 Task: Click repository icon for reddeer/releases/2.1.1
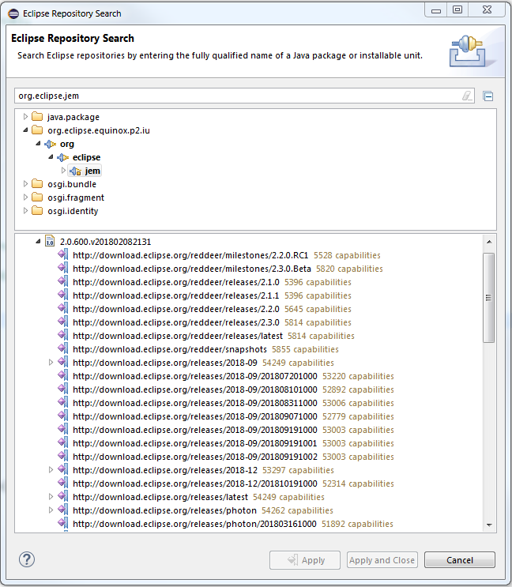[x=63, y=295]
